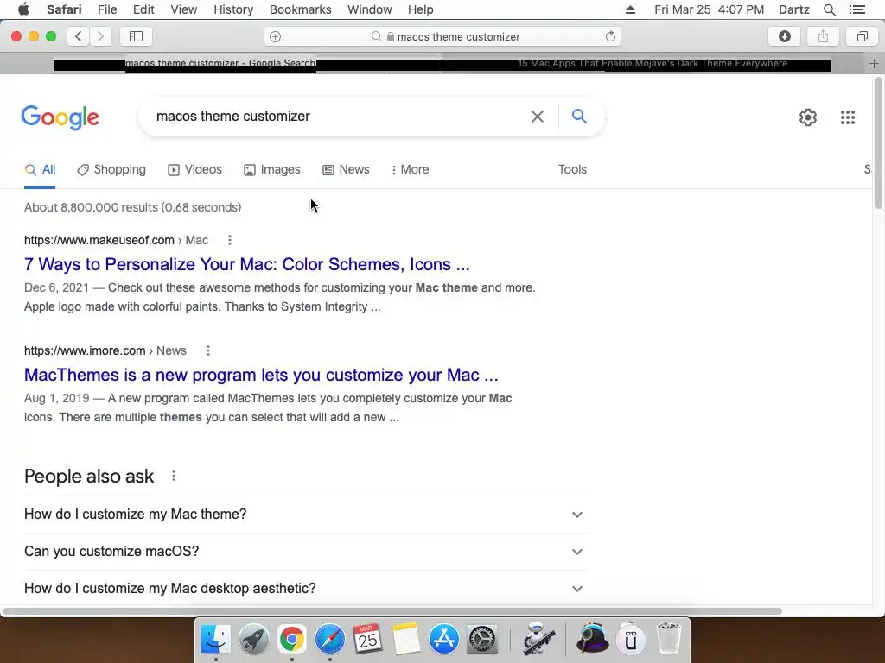Open the History menu
The width and height of the screenshot is (885, 663).
pos(233,9)
